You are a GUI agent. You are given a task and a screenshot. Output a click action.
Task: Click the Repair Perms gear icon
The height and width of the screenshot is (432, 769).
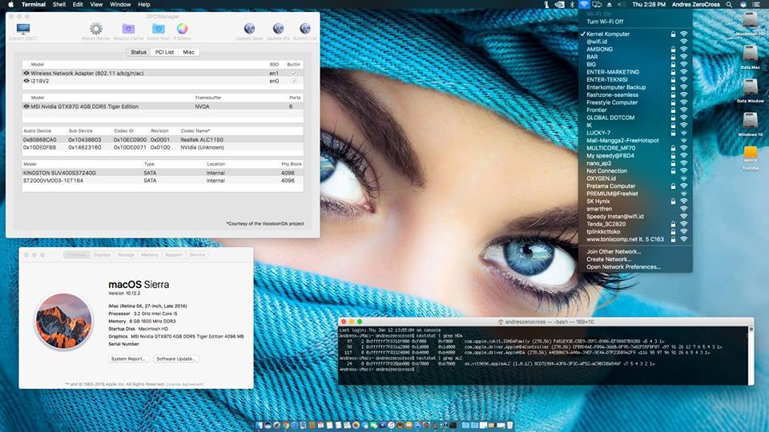click(x=96, y=29)
